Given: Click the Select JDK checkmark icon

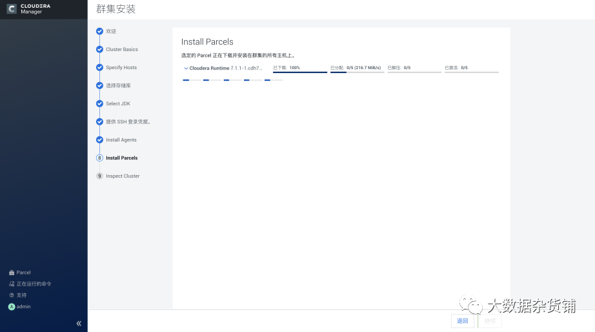Looking at the screenshot, I should click(x=99, y=103).
